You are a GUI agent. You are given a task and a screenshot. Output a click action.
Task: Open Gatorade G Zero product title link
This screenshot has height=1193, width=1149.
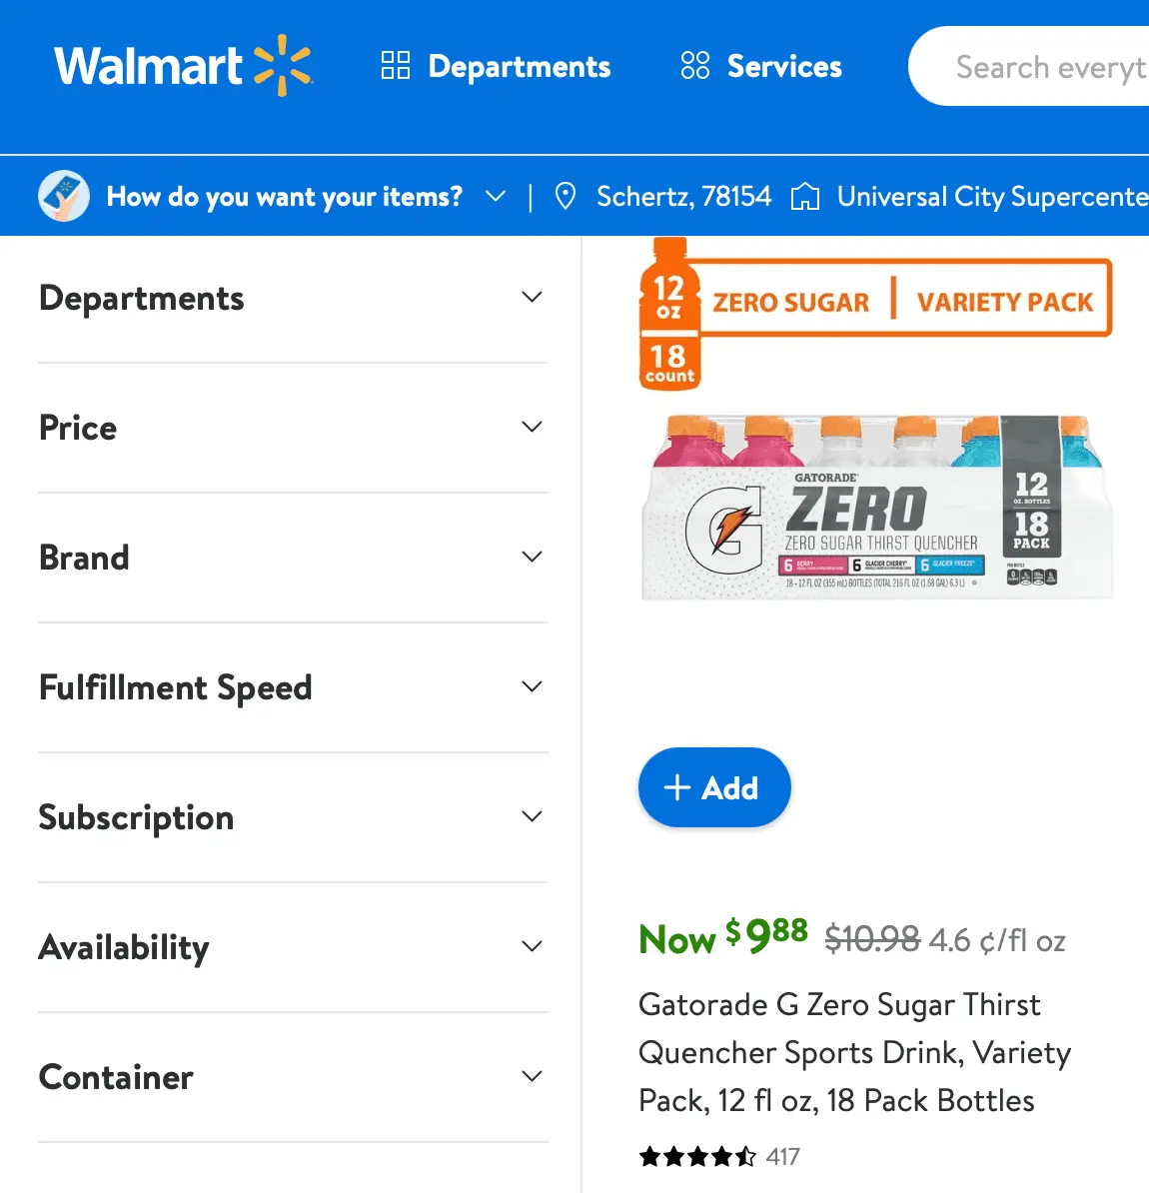click(x=853, y=1052)
